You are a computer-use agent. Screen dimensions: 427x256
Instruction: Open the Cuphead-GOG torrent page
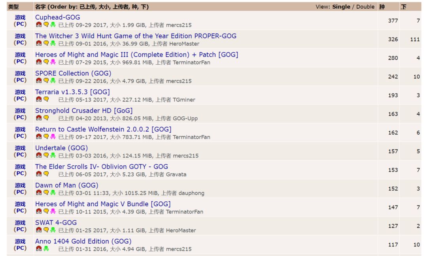click(x=57, y=17)
